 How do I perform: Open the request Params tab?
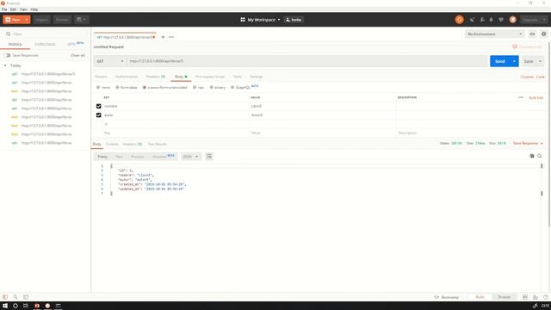[102, 77]
